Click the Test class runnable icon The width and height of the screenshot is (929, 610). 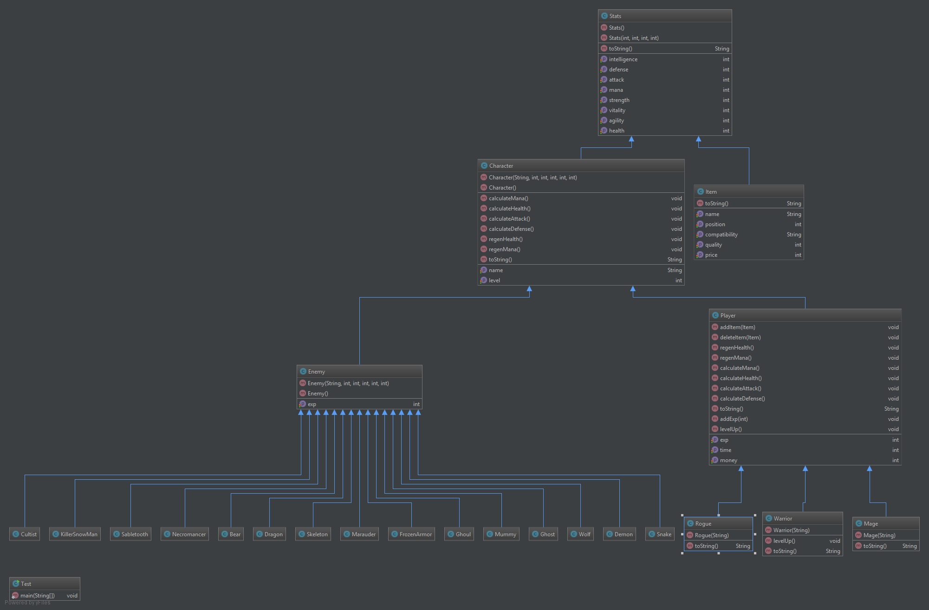[15, 584]
